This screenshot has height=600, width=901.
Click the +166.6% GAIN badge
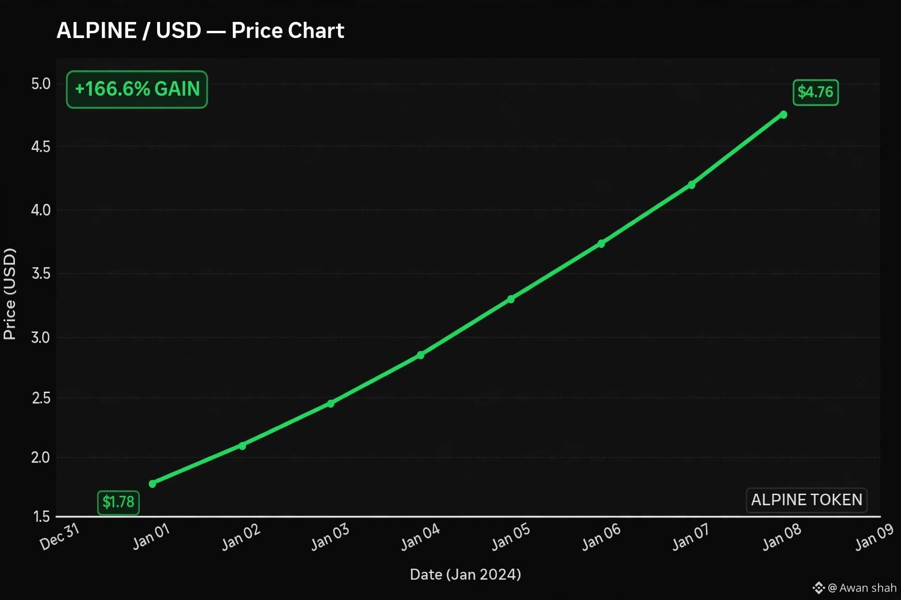[137, 90]
